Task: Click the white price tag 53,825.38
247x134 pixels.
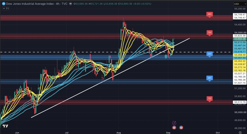Action: 240,36
